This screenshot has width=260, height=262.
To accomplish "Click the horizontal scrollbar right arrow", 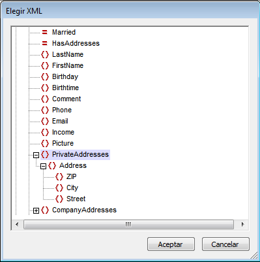I will 242,224.
